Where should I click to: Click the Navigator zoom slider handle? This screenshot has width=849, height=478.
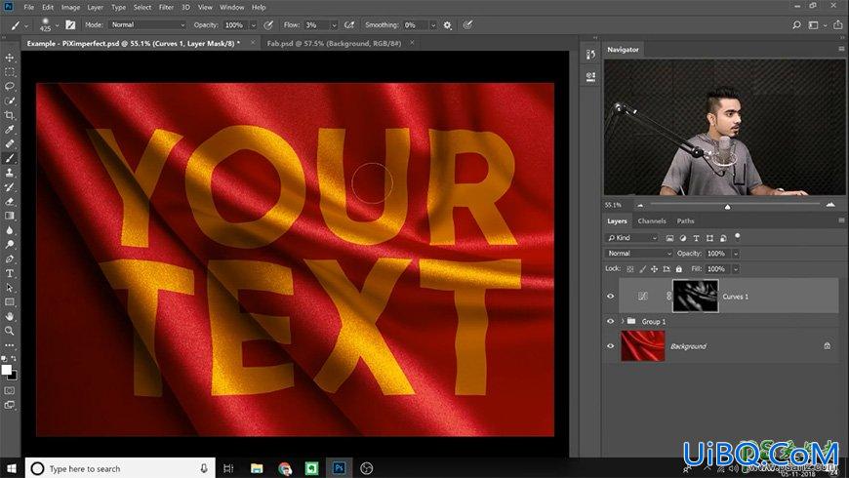coord(728,206)
